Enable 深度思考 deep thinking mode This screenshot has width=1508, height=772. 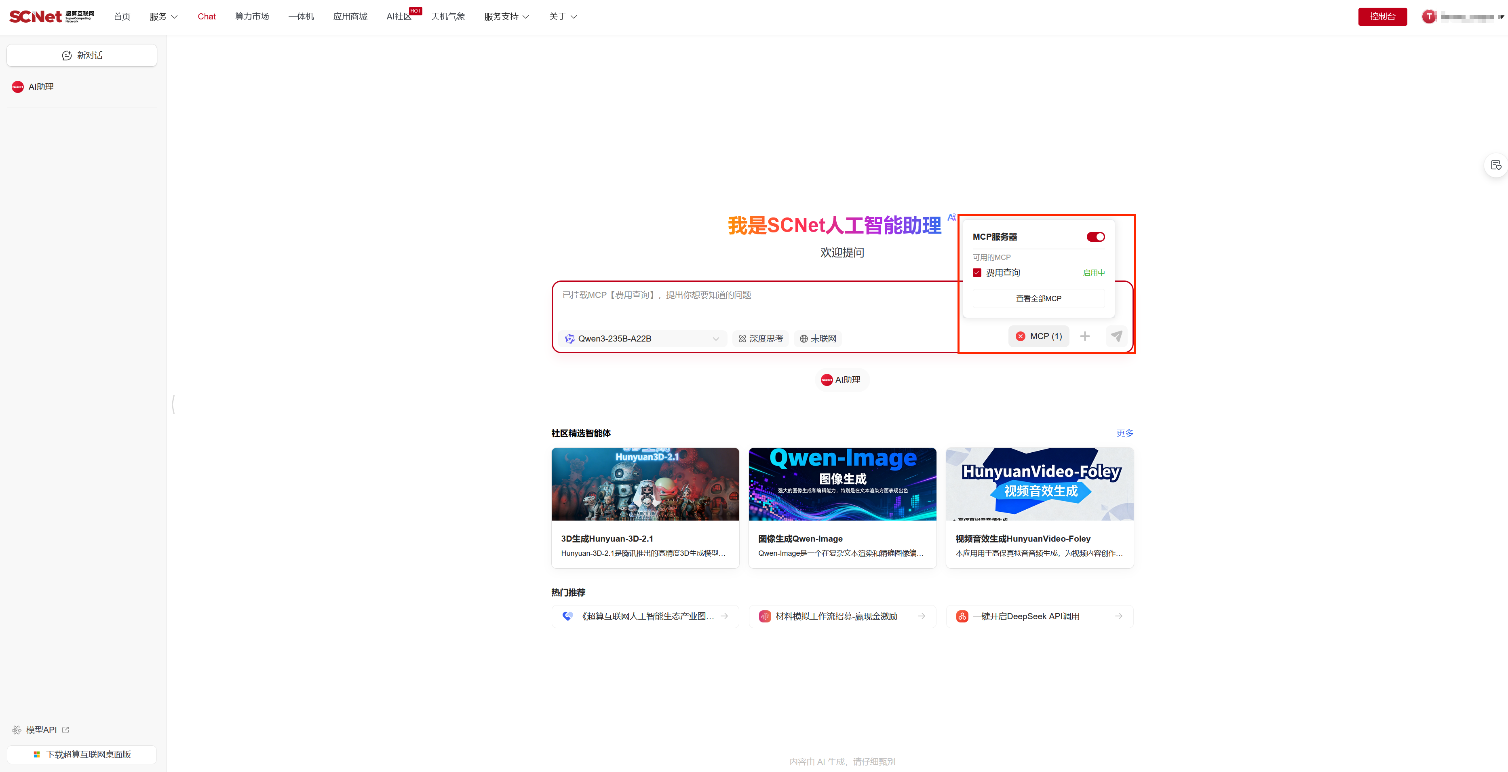tap(760, 338)
